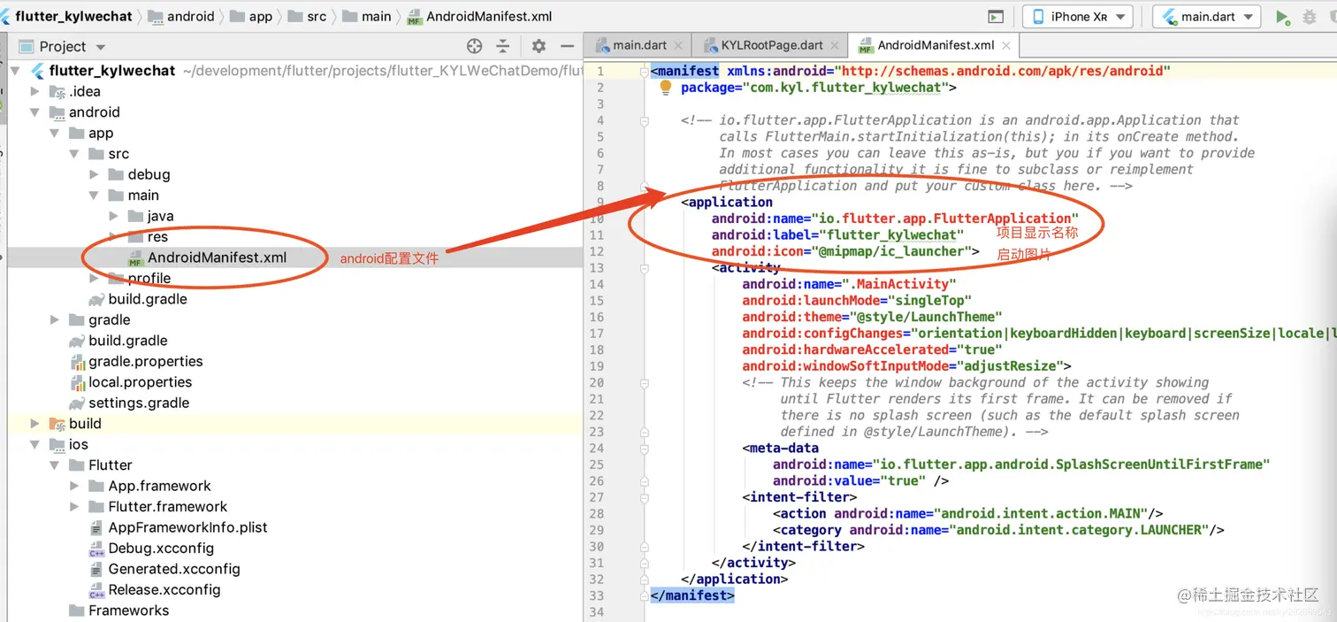1337x622 pixels.
Task: Click the src breadcrumb item
Action: (308, 16)
